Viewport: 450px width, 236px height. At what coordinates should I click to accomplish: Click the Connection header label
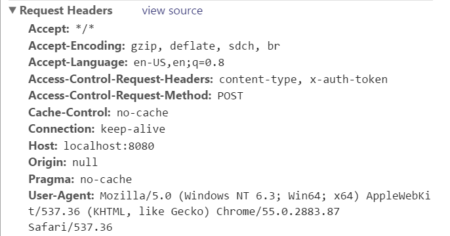click(x=62, y=129)
